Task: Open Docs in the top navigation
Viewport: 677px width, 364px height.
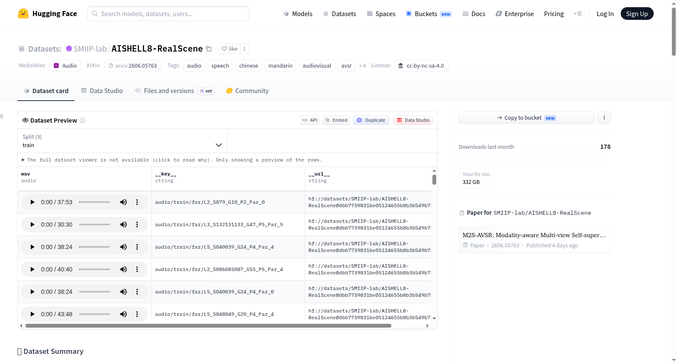Action: (474, 14)
